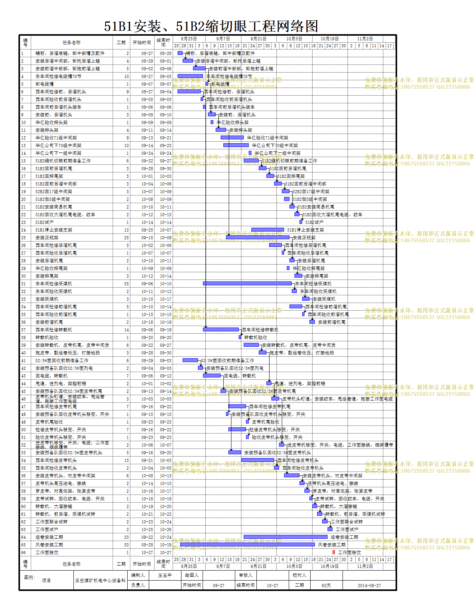This screenshot has width=474, height=609.
Task: Select the top 工期 column header
Action: [121, 42]
